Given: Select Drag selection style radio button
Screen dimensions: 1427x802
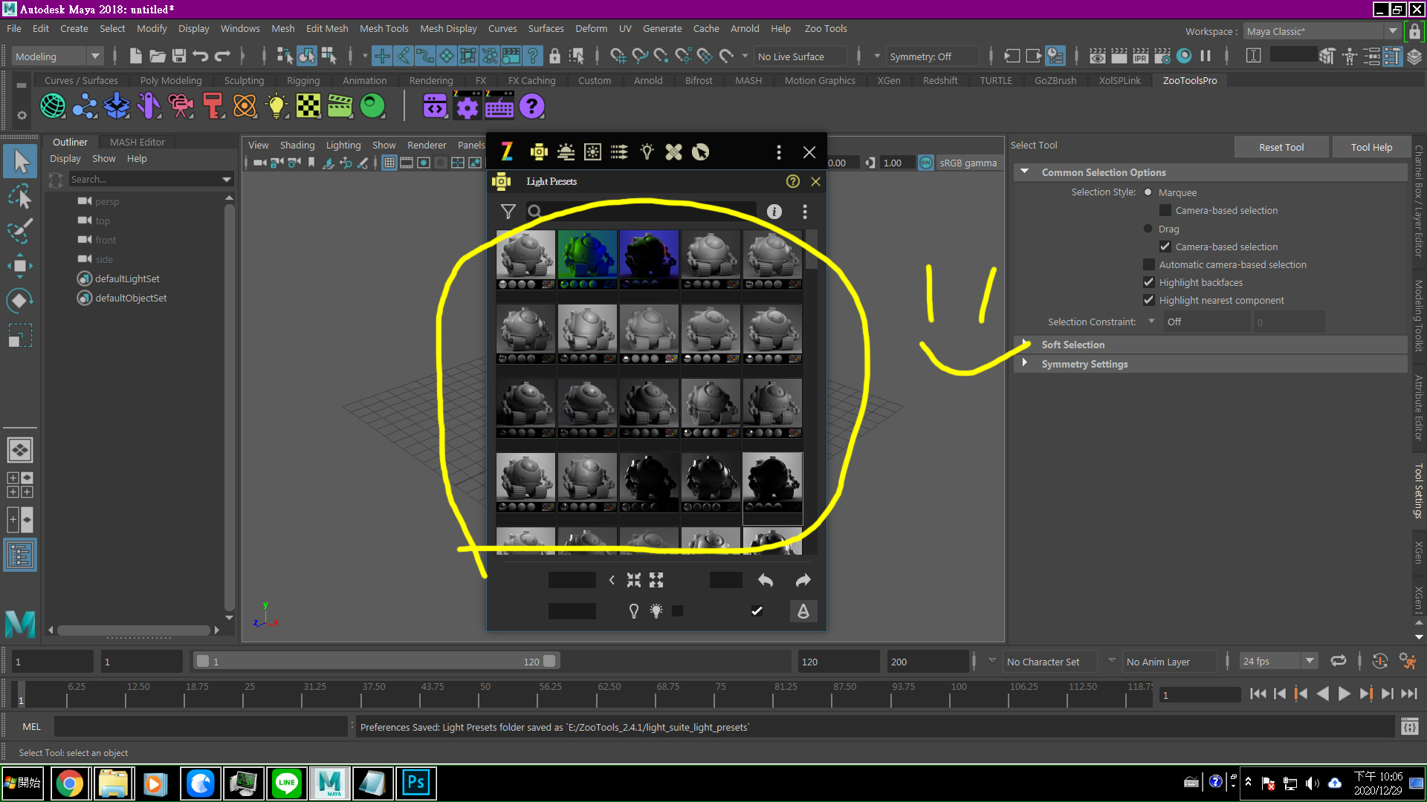Looking at the screenshot, I should [x=1148, y=229].
